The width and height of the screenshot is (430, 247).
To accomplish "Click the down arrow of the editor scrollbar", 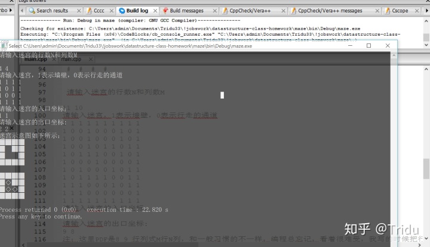I will pyautogui.click(x=426, y=239).
